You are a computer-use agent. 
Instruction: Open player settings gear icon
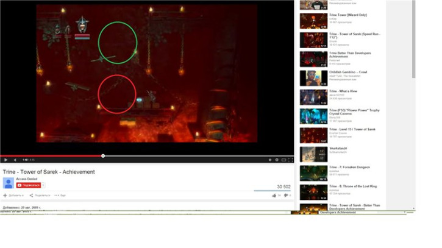[277, 160]
